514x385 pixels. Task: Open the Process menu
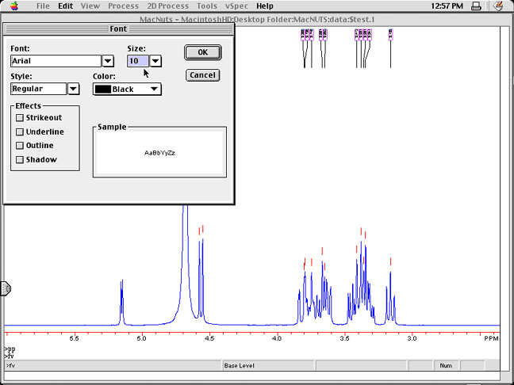123,6
